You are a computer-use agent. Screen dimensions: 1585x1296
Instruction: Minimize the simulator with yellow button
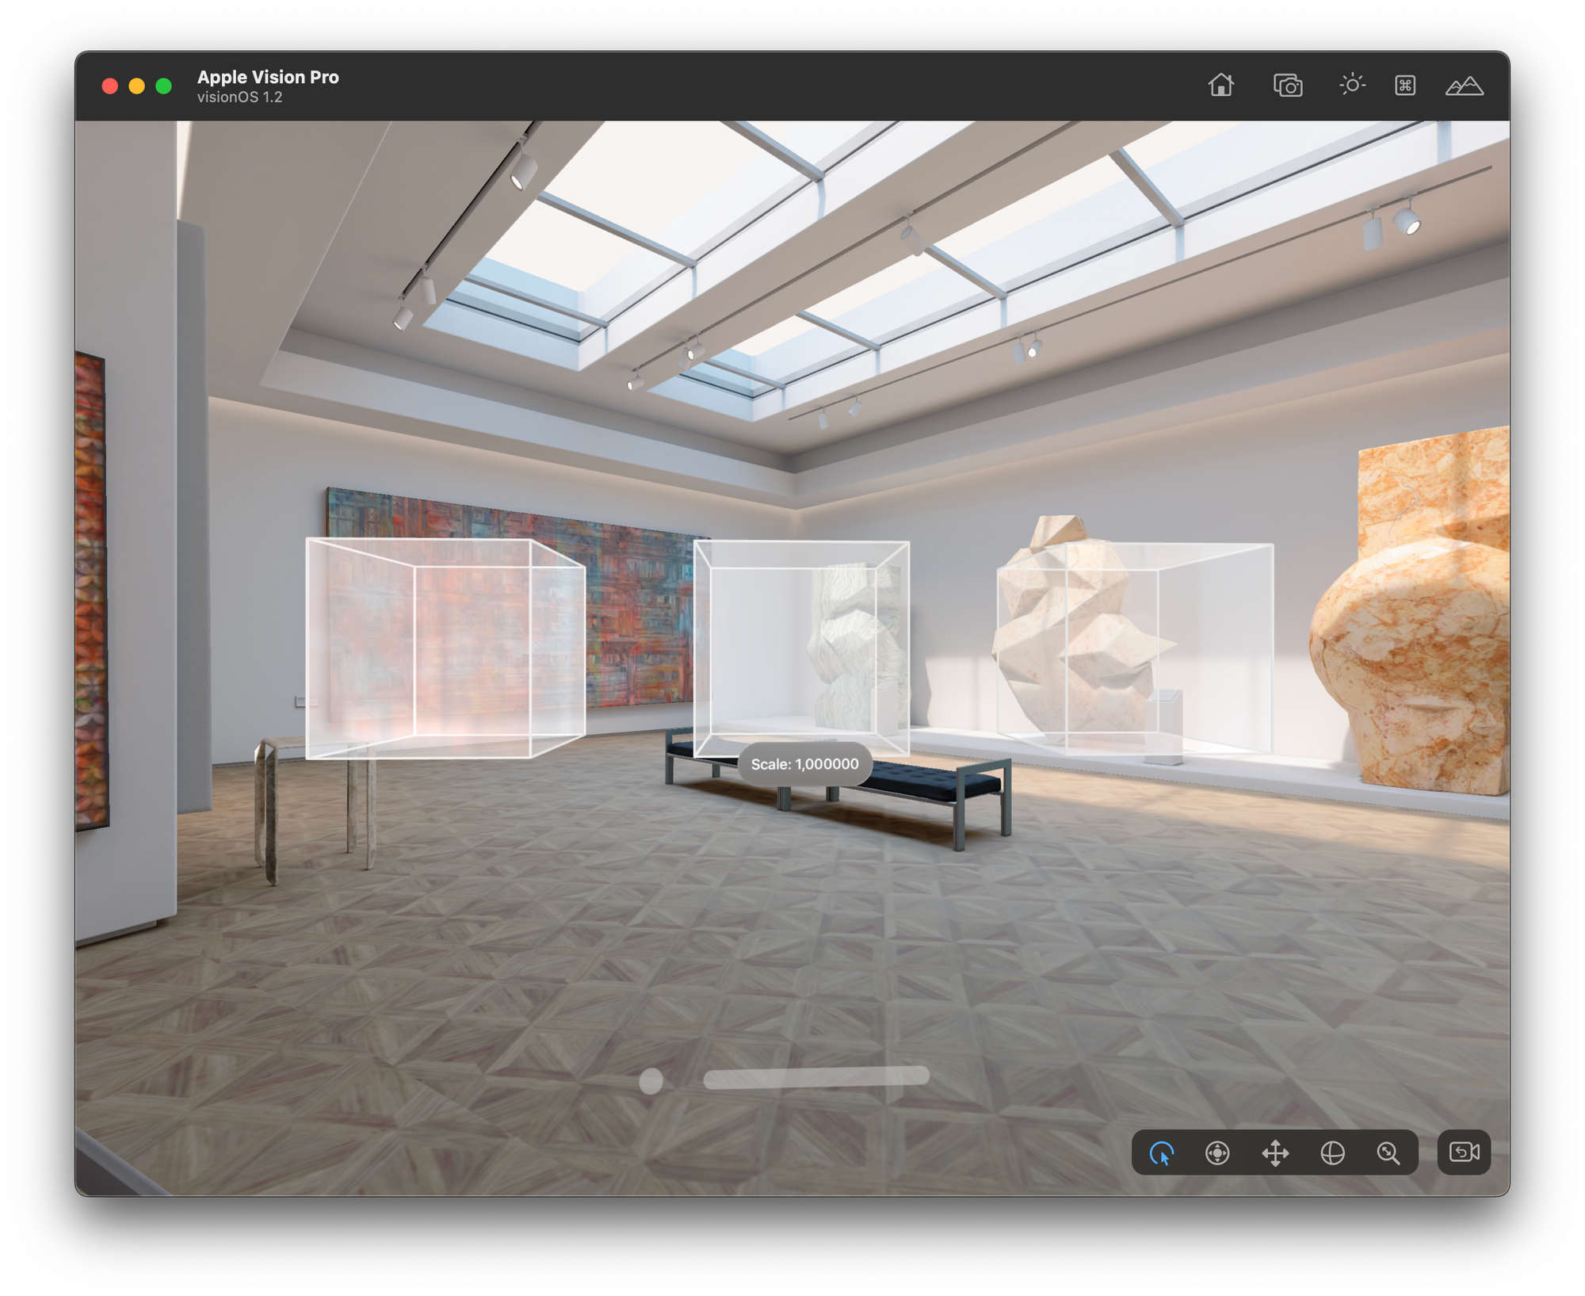[137, 86]
